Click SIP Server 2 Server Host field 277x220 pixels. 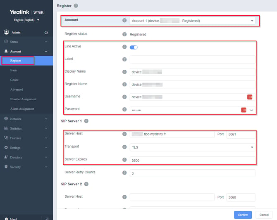coord(172,197)
